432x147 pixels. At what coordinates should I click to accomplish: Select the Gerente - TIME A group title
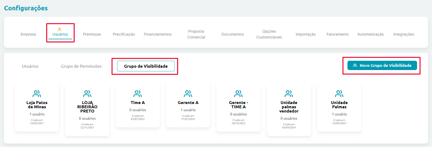pyautogui.click(x=238, y=105)
